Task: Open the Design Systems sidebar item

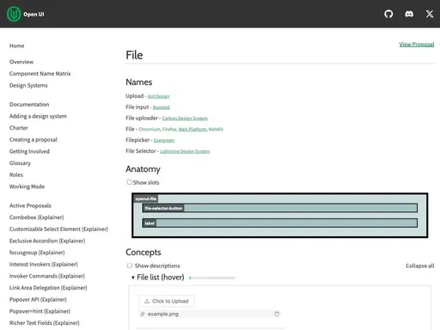Action: 28,85
